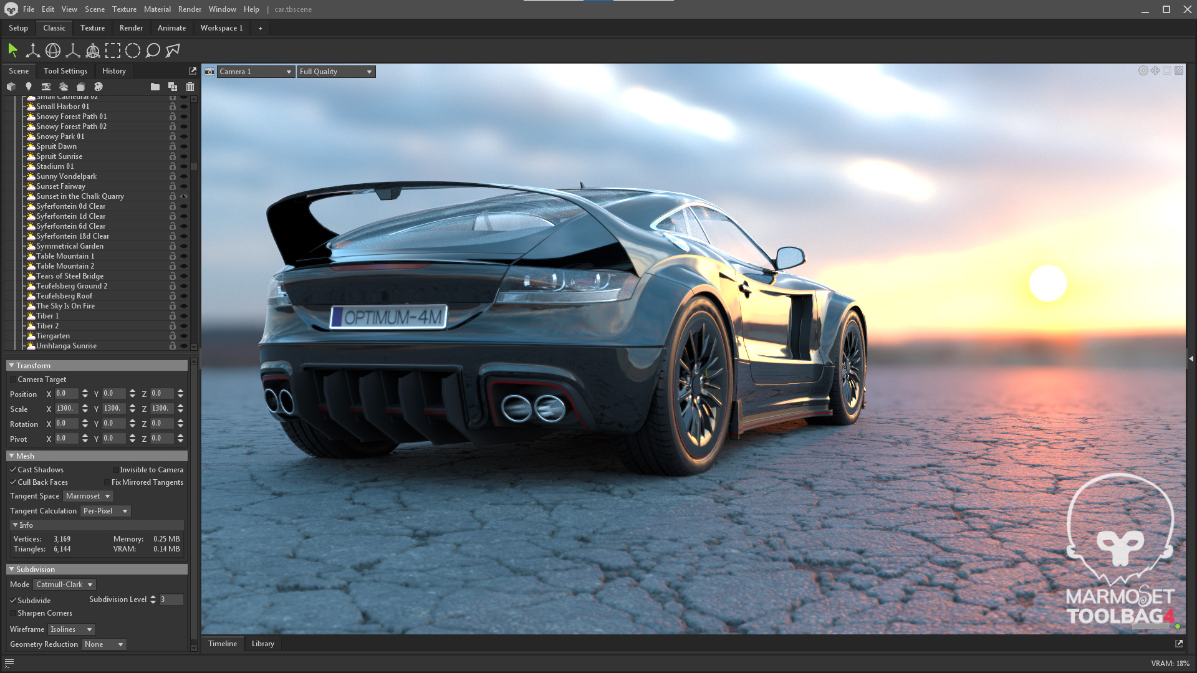Add a new fog object
1197x673 pixels.
[x=80, y=87]
